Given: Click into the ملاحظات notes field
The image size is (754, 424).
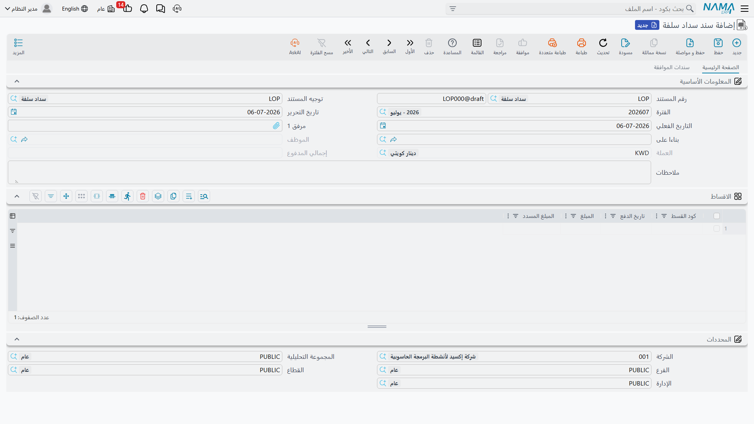Looking at the screenshot, I should pos(329,172).
